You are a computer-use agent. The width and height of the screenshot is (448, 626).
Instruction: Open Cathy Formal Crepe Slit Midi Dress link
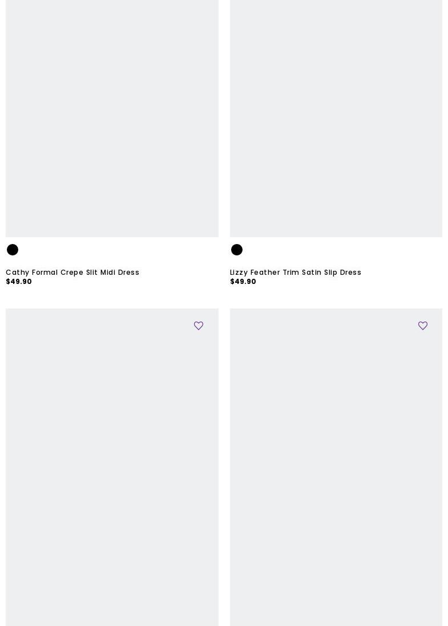pyautogui.click(x=72, y=273)
